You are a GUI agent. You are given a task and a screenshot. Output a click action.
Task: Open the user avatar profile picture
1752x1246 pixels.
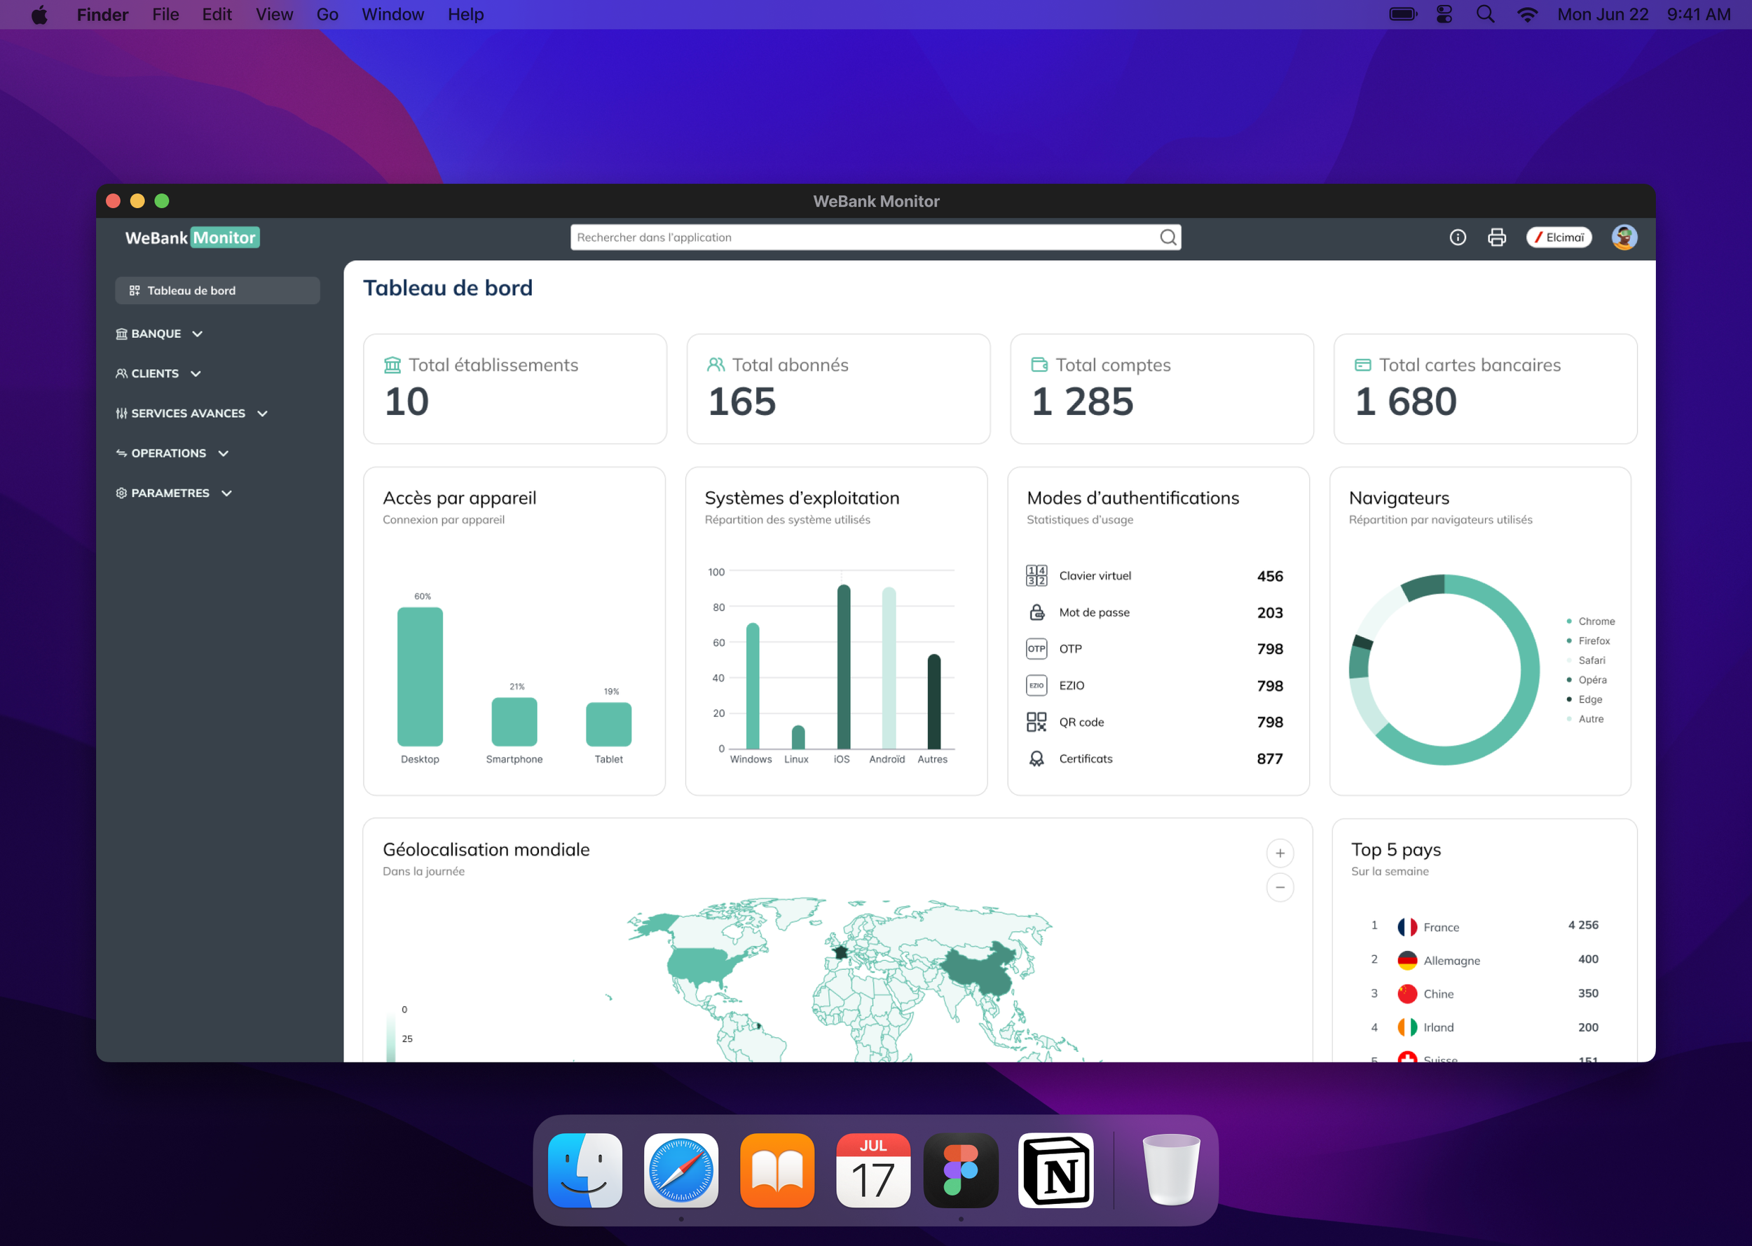click(x=1624, y=238)
